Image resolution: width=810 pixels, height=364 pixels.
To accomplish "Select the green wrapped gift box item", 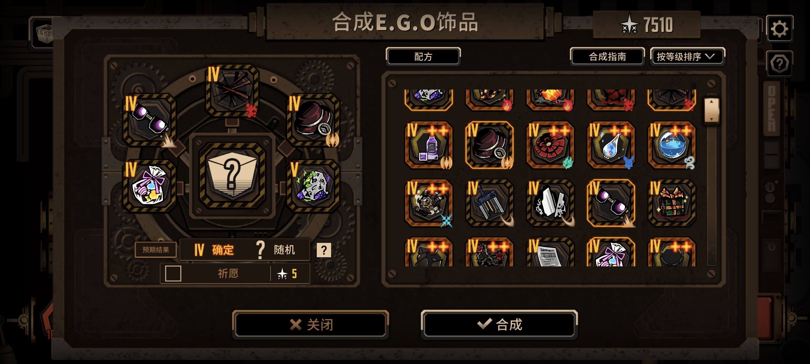I will click(672, 203).
